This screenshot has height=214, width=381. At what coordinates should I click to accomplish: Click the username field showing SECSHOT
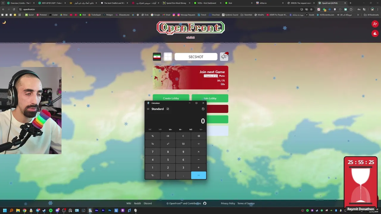point(196,57)
